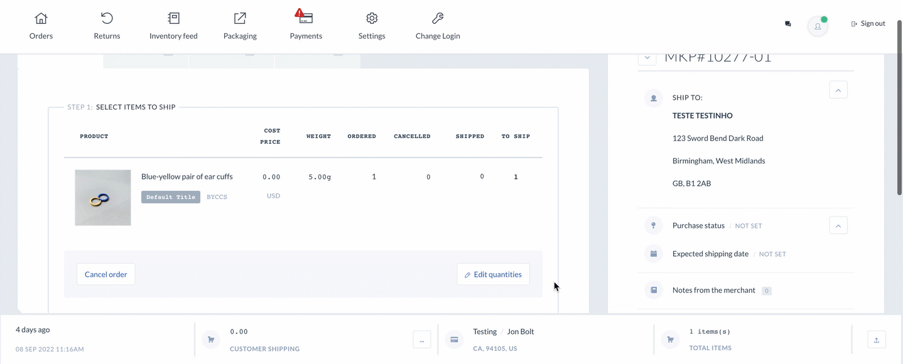Click the Orders menu label
Viewport: 903px width, 364px height.
coord(41,36)
